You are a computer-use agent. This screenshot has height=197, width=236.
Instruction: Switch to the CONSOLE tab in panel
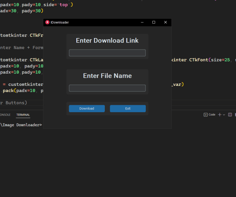pyautogui.click(x=5, y=115)
